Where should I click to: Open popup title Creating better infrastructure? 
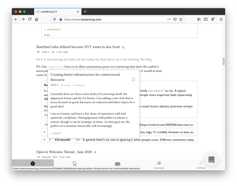pyautogui.click(x=85, y=77)
